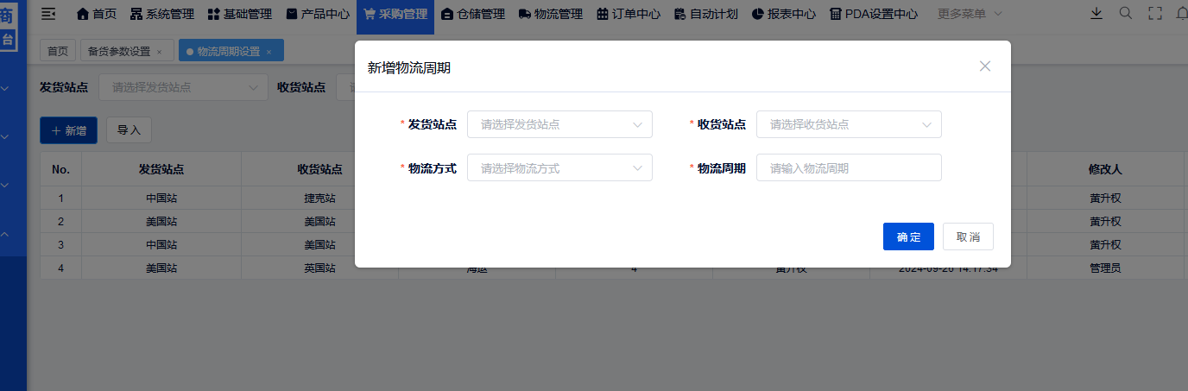The image size is (1188, 391).
Task: Open the 产品中心 menu
Action: click(318, 14)
